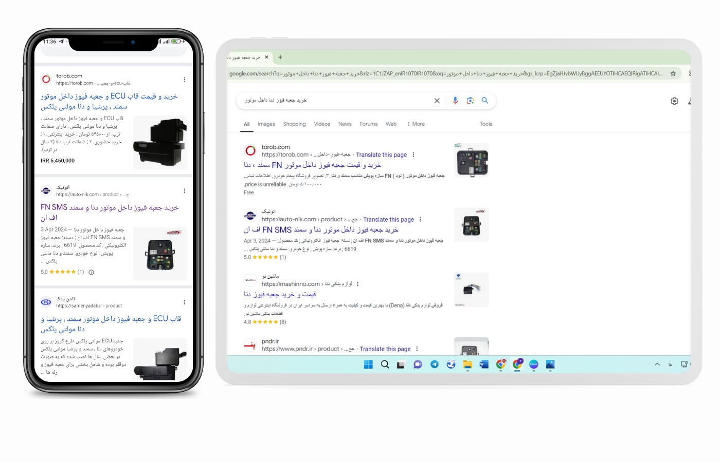This screenshot has width=720, height=462.
Task: Open the FN SMS result title on the phone
Action: pos(110,213)
